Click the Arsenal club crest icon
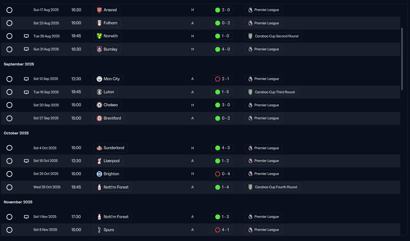 point(99,10)
